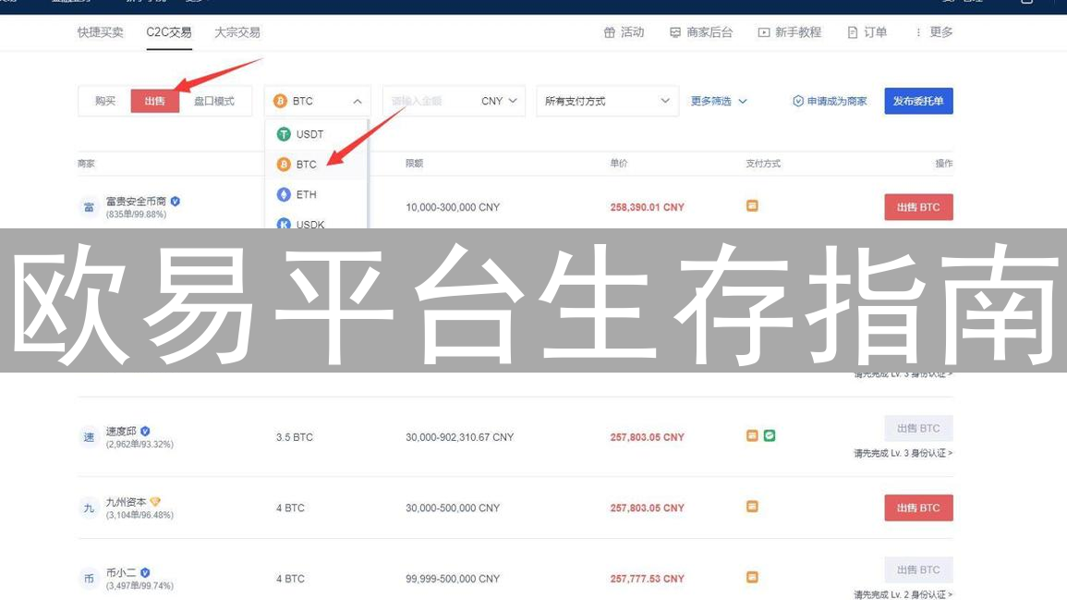This screenshot has height=600, width=1067.
Task: Choose USDT from coin list
Action: pyautogui.click(x=317, y=134)
